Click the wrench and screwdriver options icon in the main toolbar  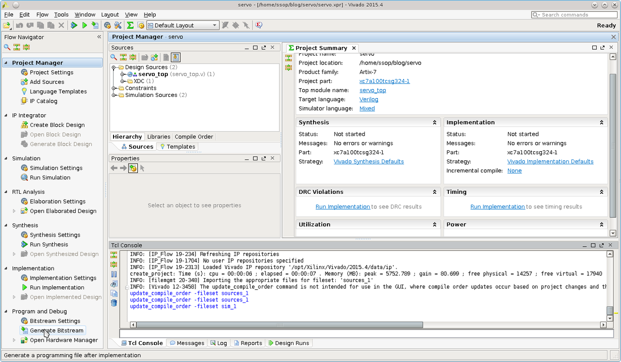tap(118, 25)
